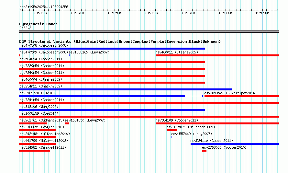The width and height of the screenshot is (288, 173).
Task: Click the red bar of nsv441799
Action: 38,144
